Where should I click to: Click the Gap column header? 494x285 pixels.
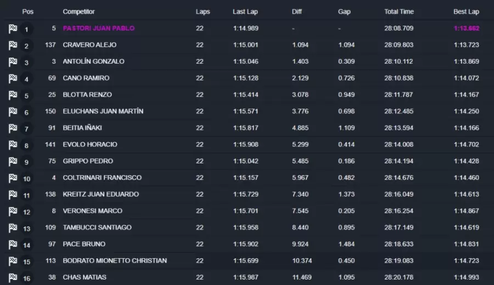[x=344, y=12]
